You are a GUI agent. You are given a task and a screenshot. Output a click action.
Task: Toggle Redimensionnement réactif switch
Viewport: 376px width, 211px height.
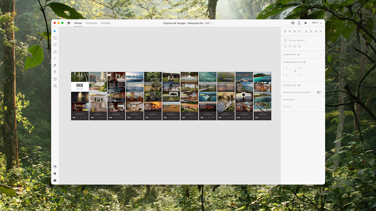pos(319,92)
